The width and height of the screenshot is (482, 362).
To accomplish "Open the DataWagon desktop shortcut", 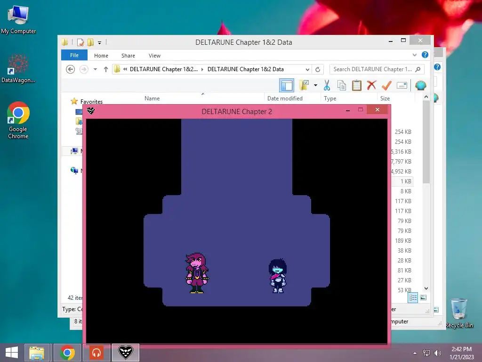I will (x=18, y=68).
